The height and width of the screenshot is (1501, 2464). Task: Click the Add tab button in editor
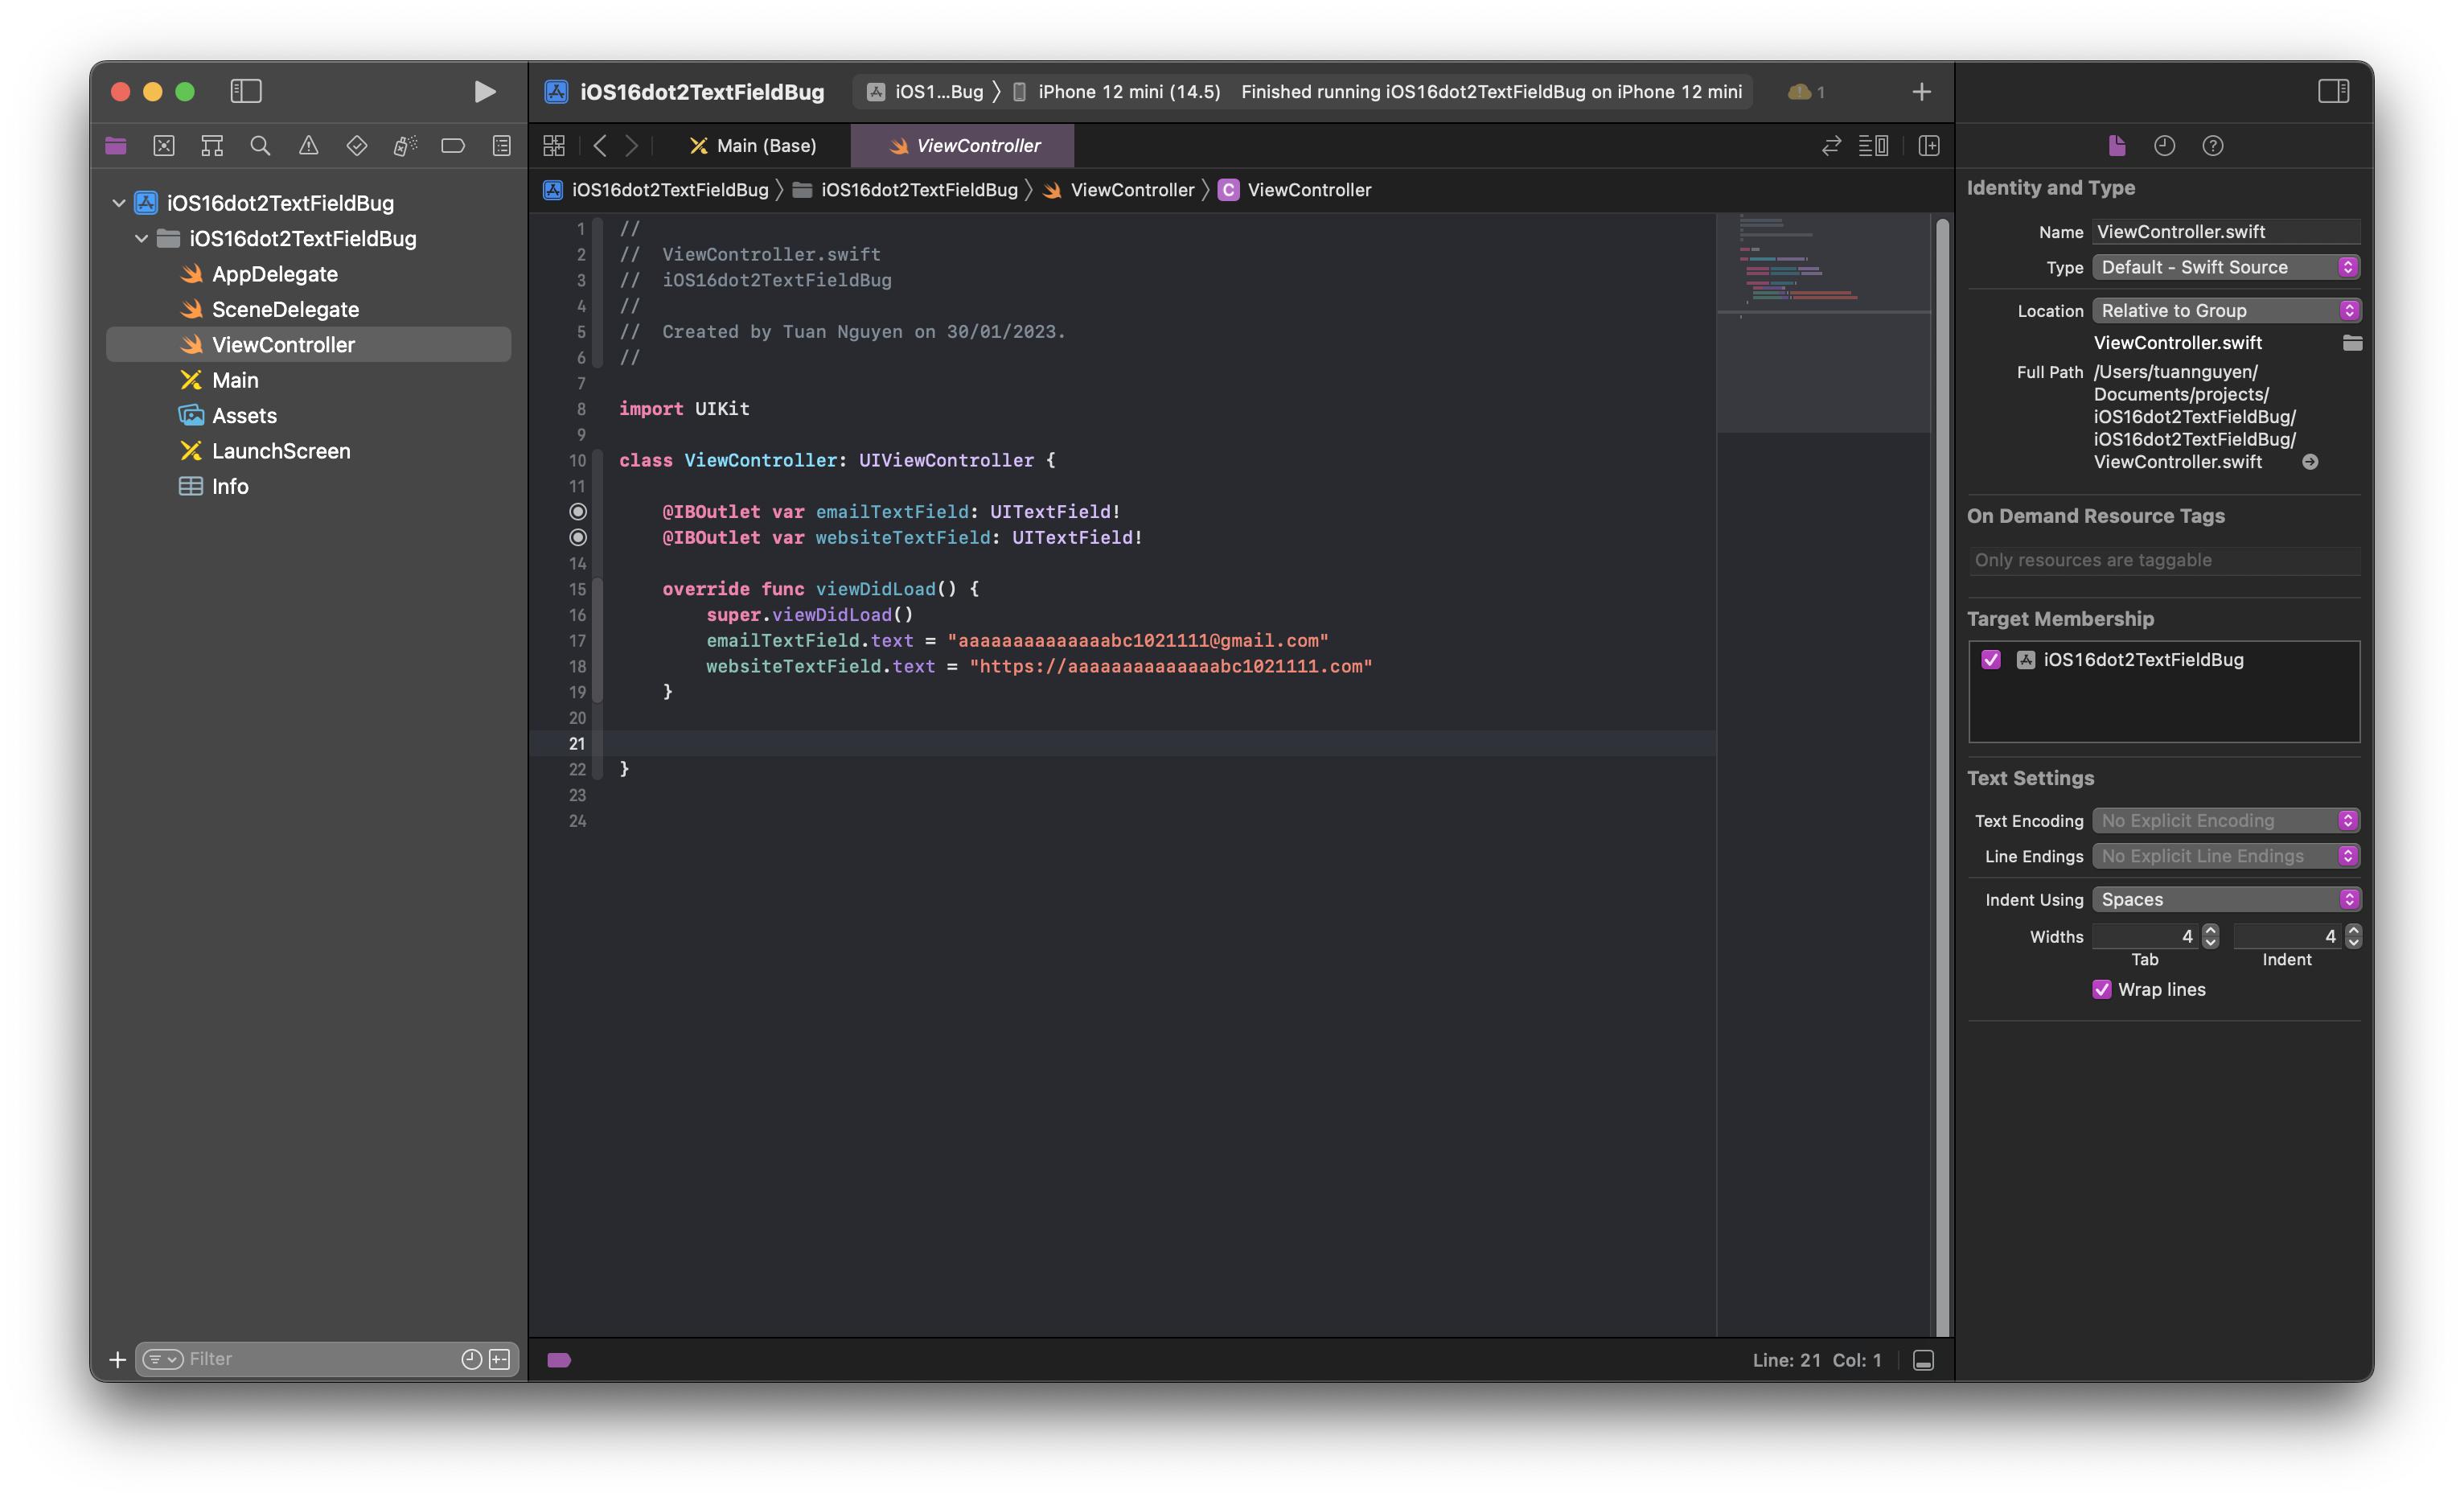(x=1920, y=92)
